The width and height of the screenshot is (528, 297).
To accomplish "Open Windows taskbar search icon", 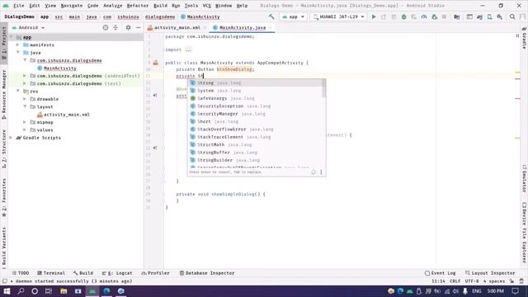I will coord(21,291).
